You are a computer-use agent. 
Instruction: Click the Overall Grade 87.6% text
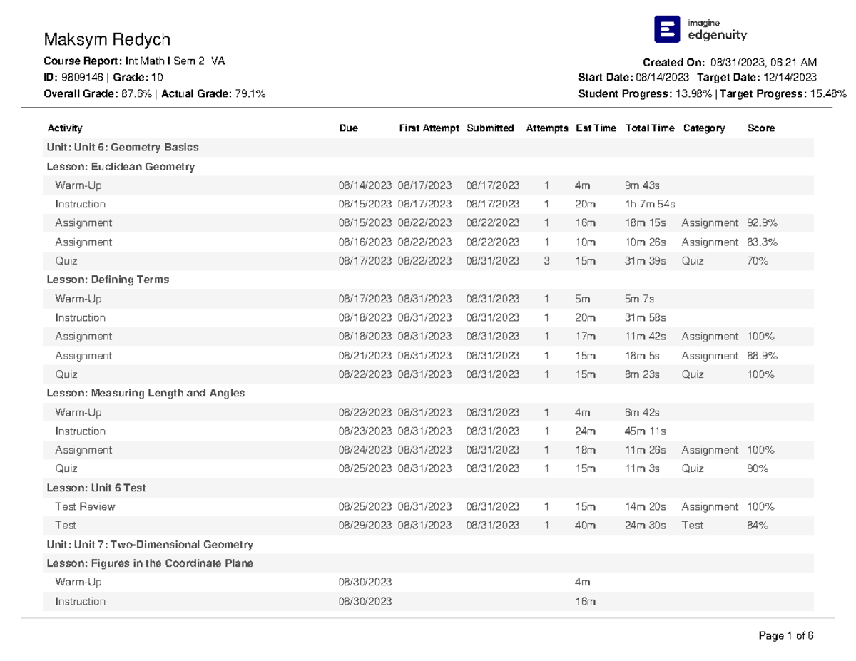98,93
